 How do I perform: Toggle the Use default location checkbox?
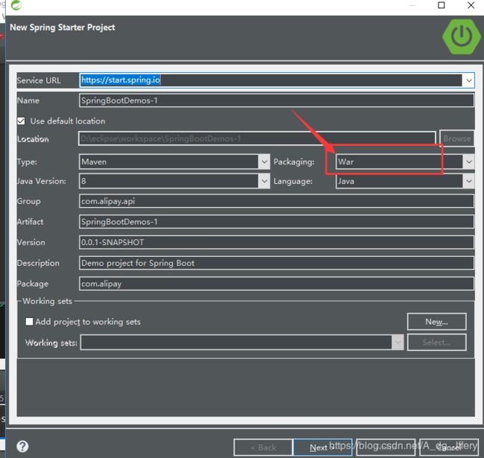(21, 121)
